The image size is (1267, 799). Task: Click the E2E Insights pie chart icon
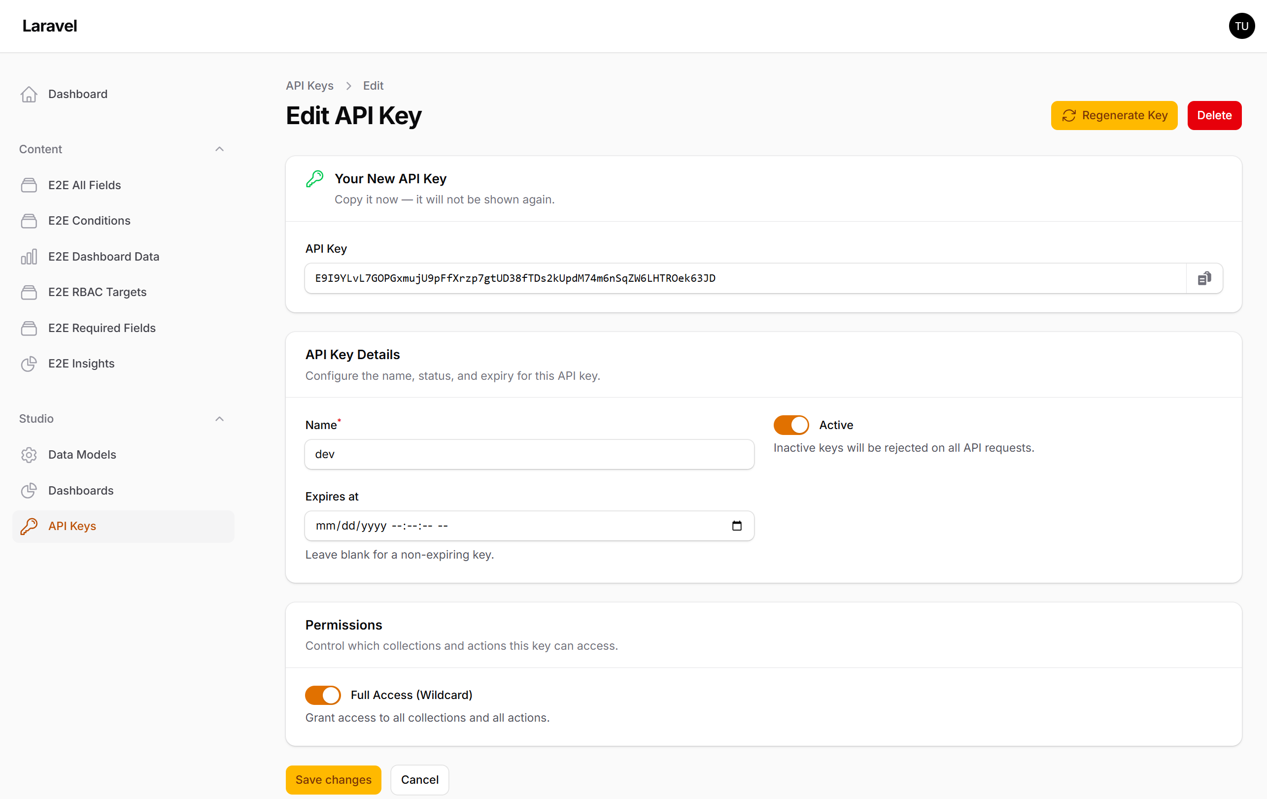pyautogui.click(x=29, y=364)
